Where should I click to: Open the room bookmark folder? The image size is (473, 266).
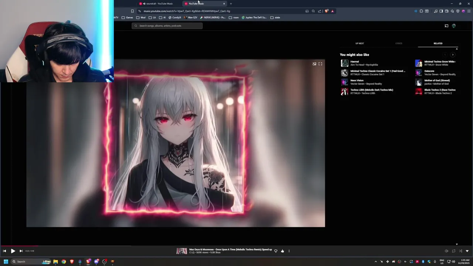click(234, 17)
